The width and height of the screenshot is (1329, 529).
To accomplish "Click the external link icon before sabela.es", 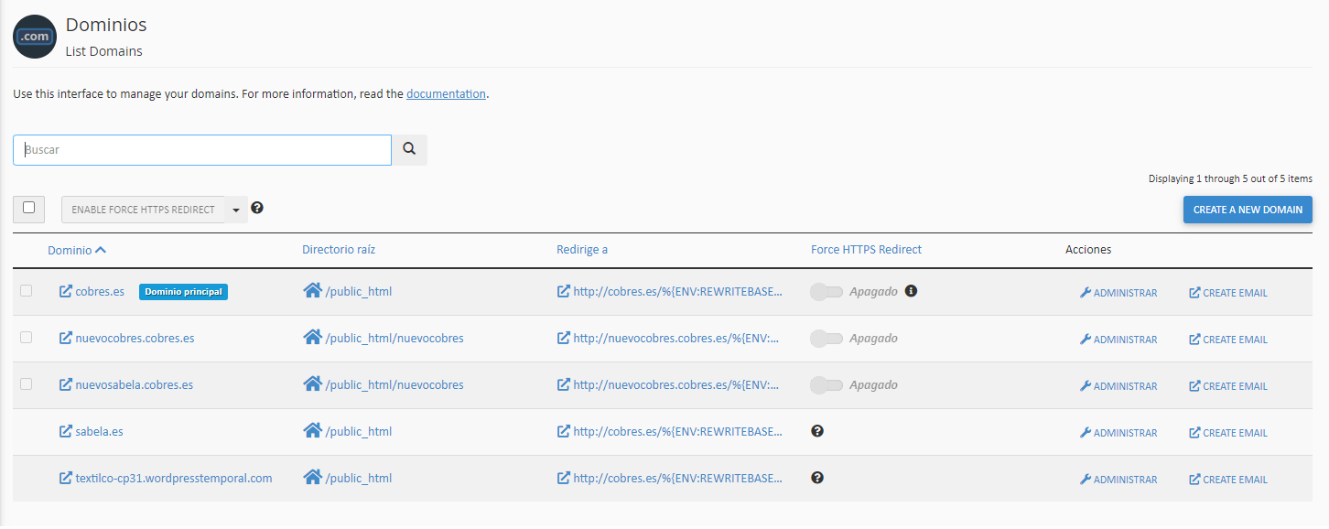I will (66, 431).
